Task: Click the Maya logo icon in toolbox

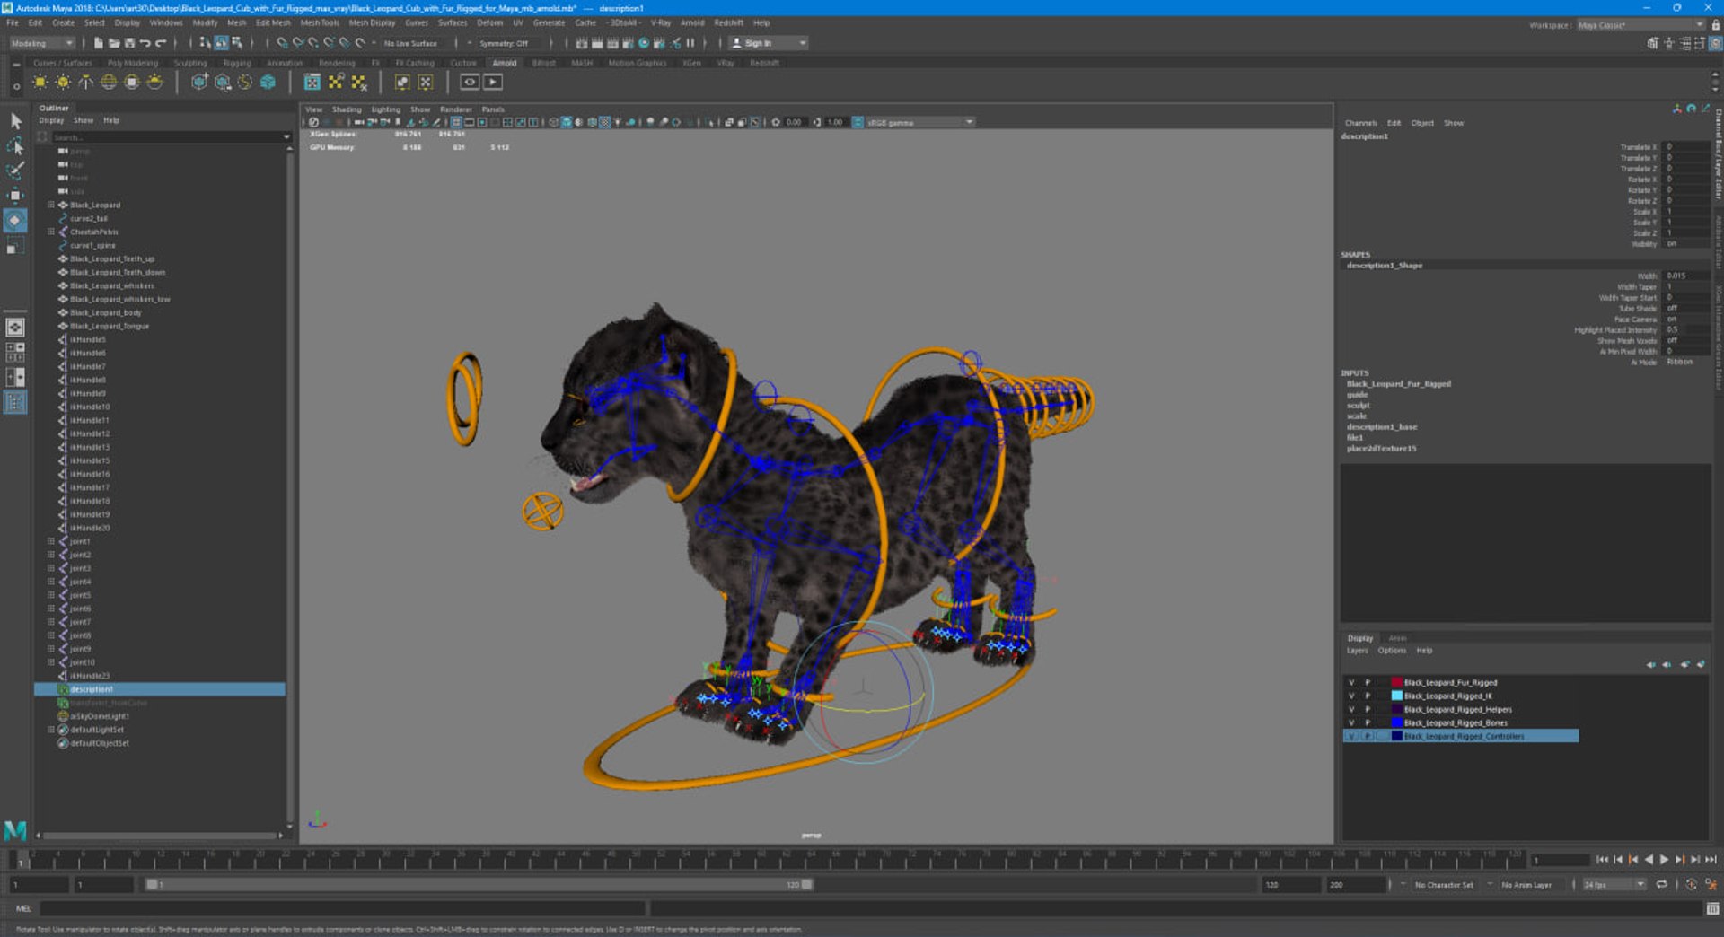Action: 15,830
